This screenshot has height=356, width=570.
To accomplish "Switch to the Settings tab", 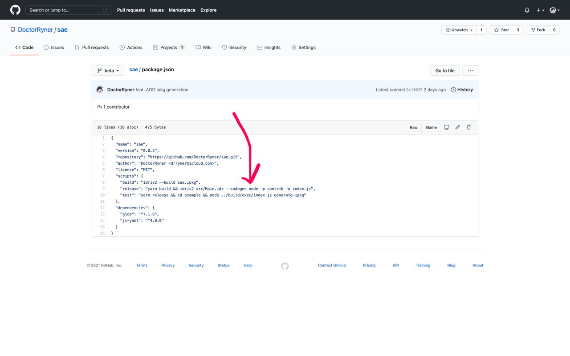I will pyautogui.click(x=303, y=47).
